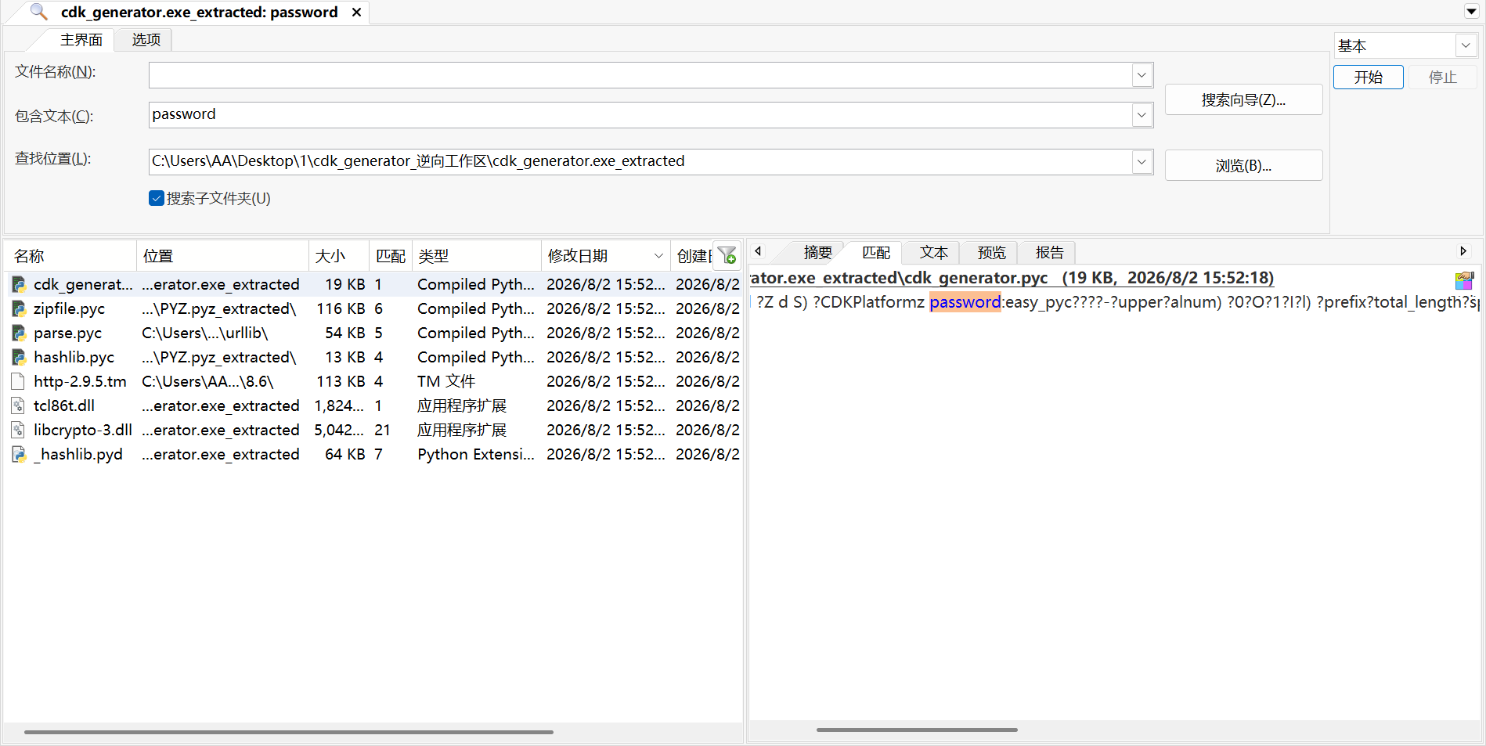Click the hashlib.pyc file icon

[x=19, y=357]
